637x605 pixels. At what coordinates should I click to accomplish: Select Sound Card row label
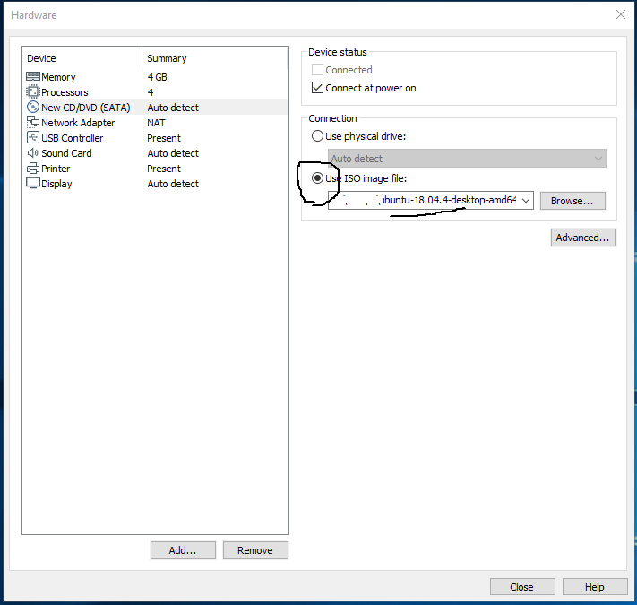[66, 153]
